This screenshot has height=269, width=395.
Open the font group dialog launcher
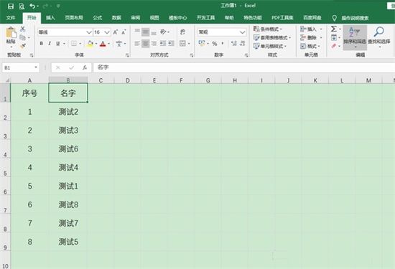[x=127, y=55]
